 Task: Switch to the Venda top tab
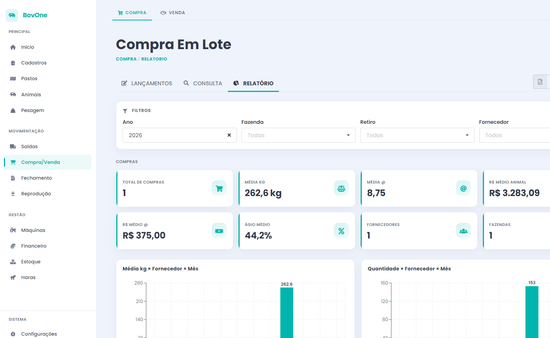point(173,13)
